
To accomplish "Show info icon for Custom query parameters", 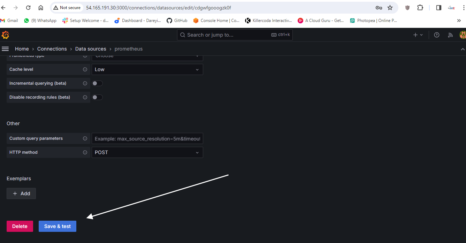I will click(x=85, y=138).
